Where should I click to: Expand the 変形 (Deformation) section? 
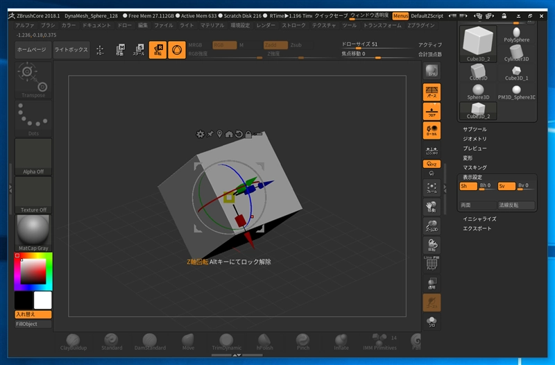click(468, 158)
